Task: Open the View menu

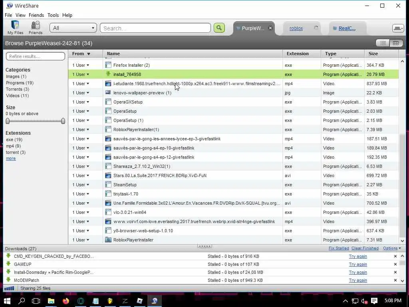Action: (20, 15)
